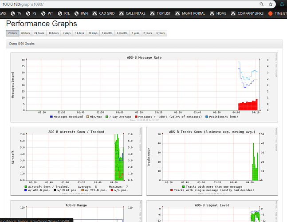The width and height of the screenshot is (287, 222).
Task: Click the red w/o pos. legend swatch
Action: click(112, 190)
